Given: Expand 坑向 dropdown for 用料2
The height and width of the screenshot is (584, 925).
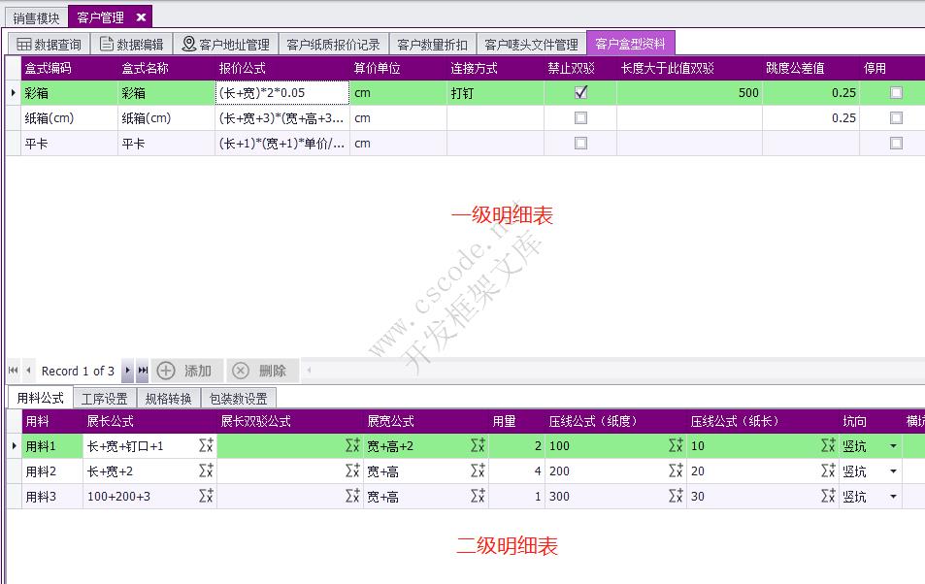Looking at the screenshot, I should click(x=893, y=471).
